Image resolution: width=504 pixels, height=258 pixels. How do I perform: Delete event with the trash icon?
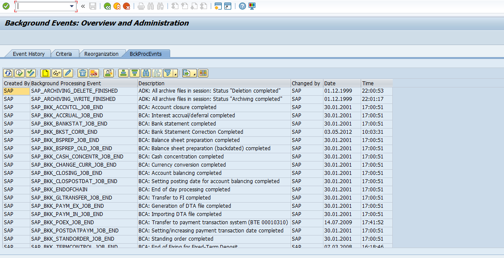coord(83,73)
